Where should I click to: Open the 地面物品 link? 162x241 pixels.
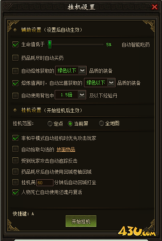coord(66,149)
